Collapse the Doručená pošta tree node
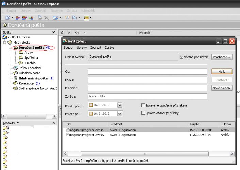Viewport: 240px width, 170px height. pos(10,48)
